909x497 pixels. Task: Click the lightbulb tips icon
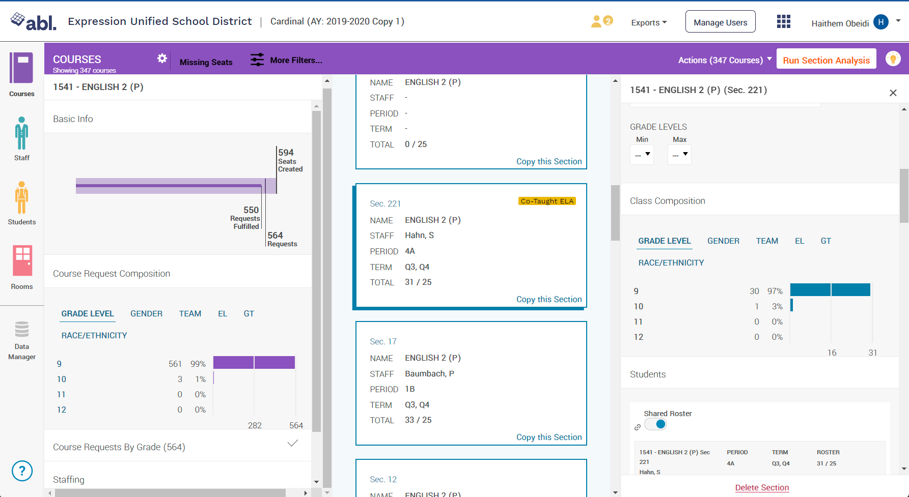(x=893, y=59)
